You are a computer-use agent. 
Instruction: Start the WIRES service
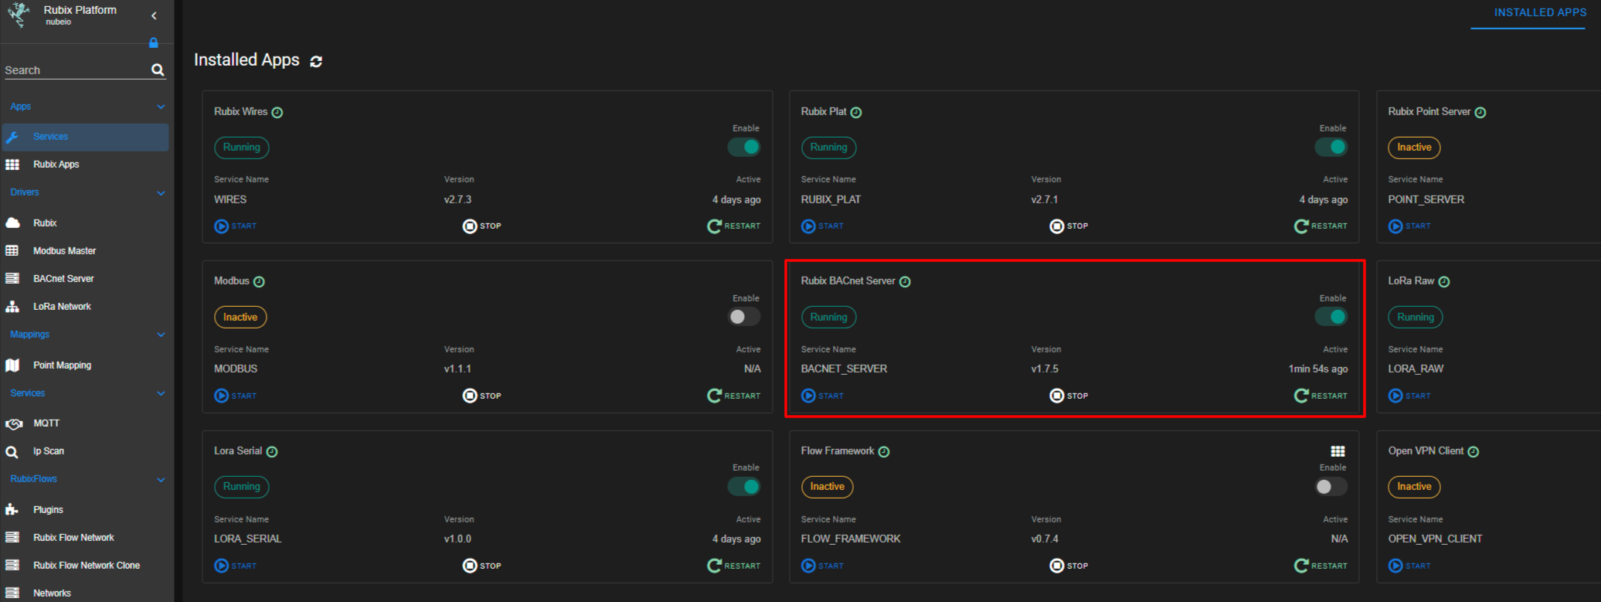(x=236, y=226)
